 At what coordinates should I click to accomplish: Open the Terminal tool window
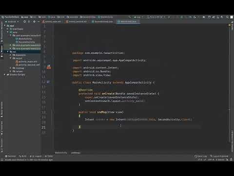pos(10,156)
